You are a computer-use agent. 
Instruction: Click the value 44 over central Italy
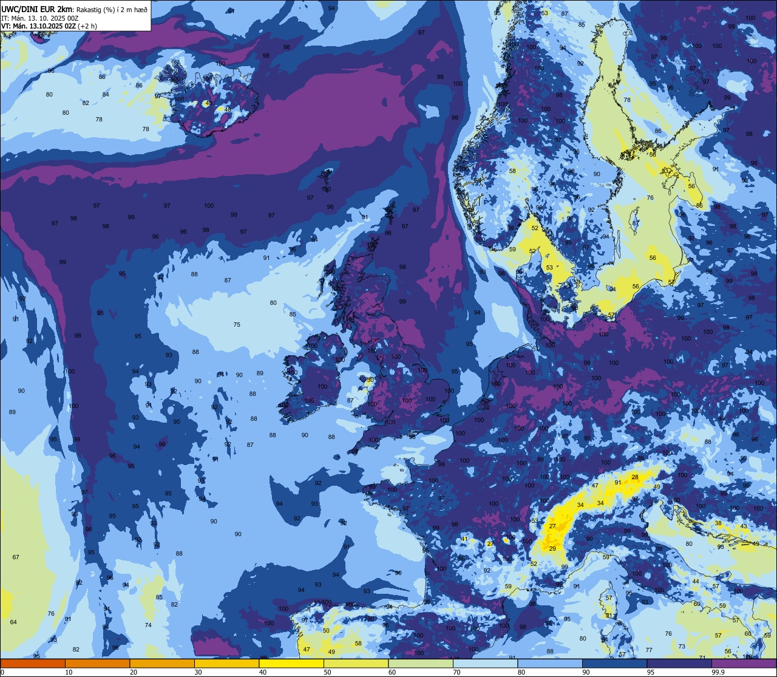696,582
